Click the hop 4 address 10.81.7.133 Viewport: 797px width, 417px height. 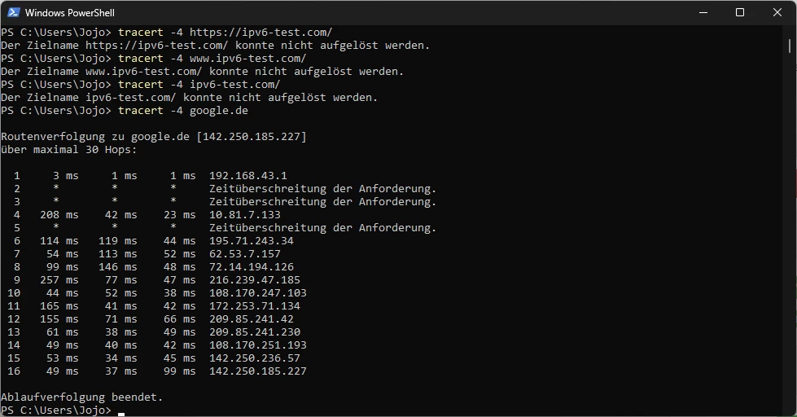click(245, 215)
